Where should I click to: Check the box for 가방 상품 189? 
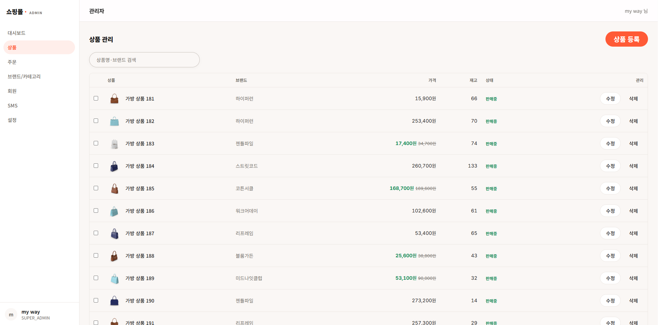point(96,278)
